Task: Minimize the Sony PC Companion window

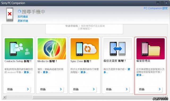Action: (158, 3)
